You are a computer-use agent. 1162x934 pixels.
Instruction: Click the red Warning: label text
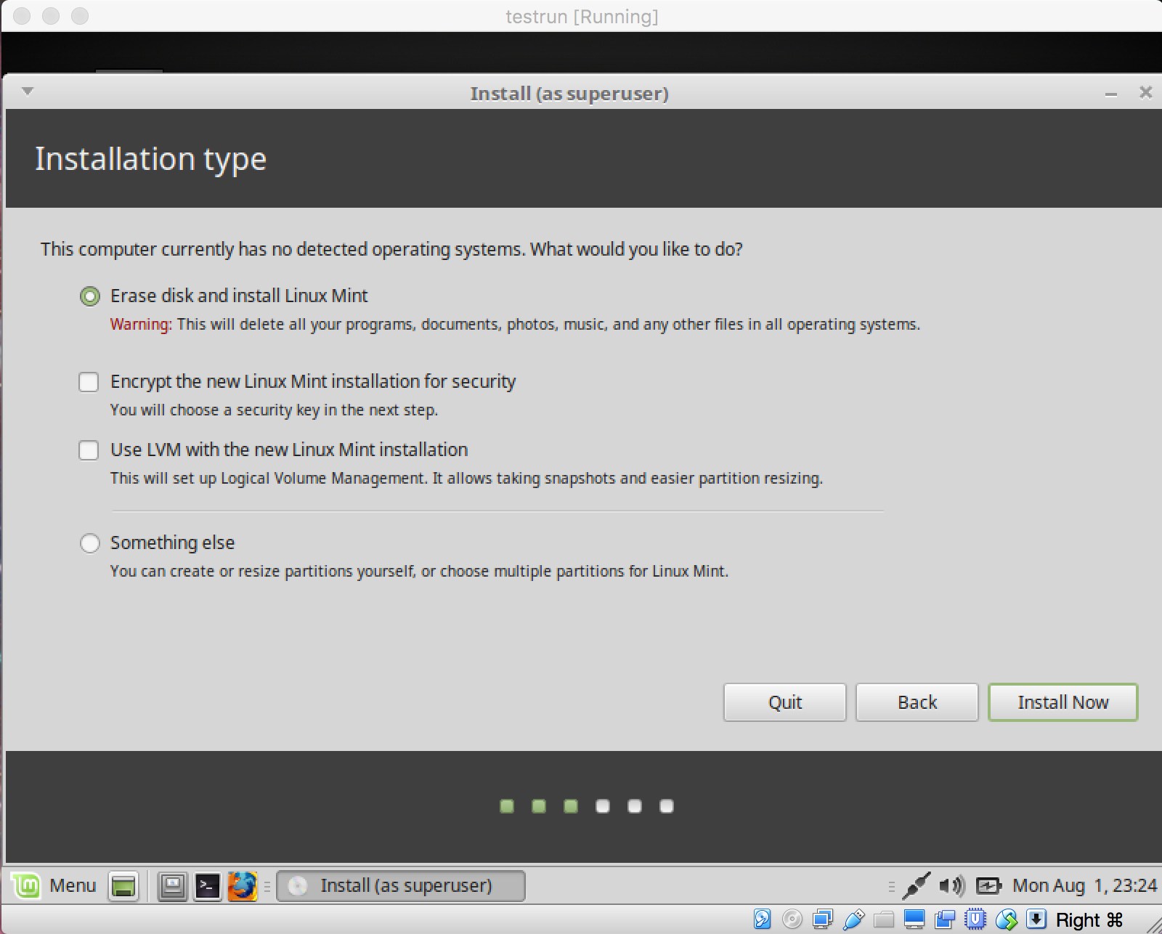click(x=141, y=325)
